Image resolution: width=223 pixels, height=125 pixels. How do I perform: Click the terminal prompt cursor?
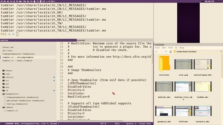17,34
